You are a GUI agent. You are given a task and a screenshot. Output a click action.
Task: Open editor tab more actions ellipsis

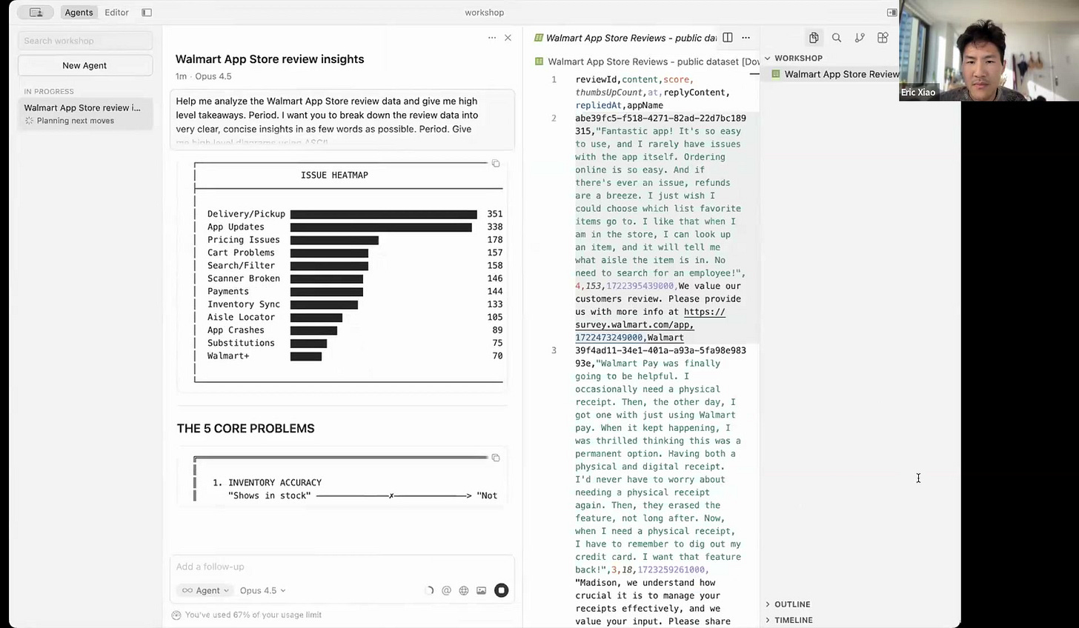[x=746, y=38]
